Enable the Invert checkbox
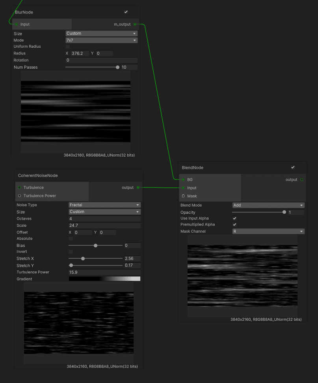Image resolution: width=318 pixels, height=383 pixels. pos(71,252)
